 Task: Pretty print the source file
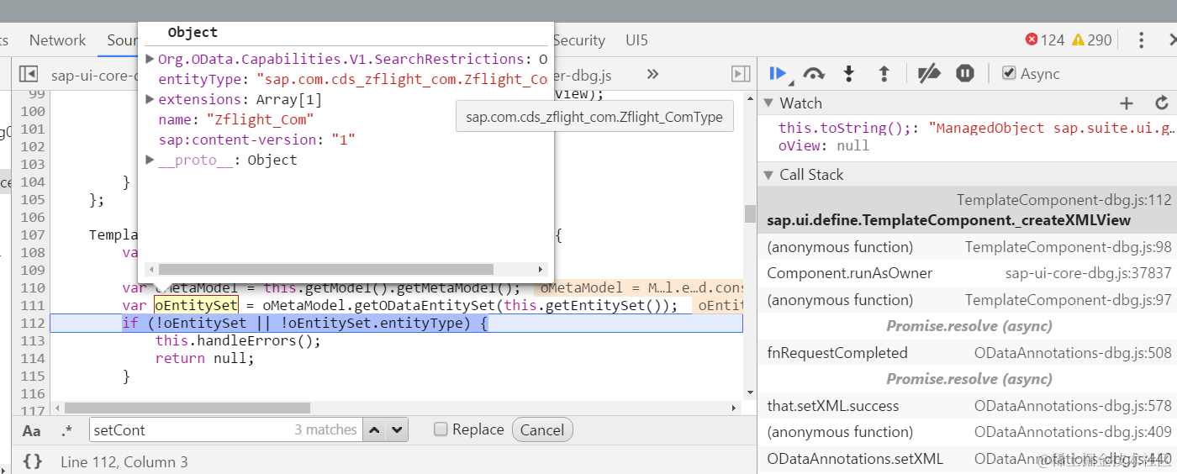32,461
